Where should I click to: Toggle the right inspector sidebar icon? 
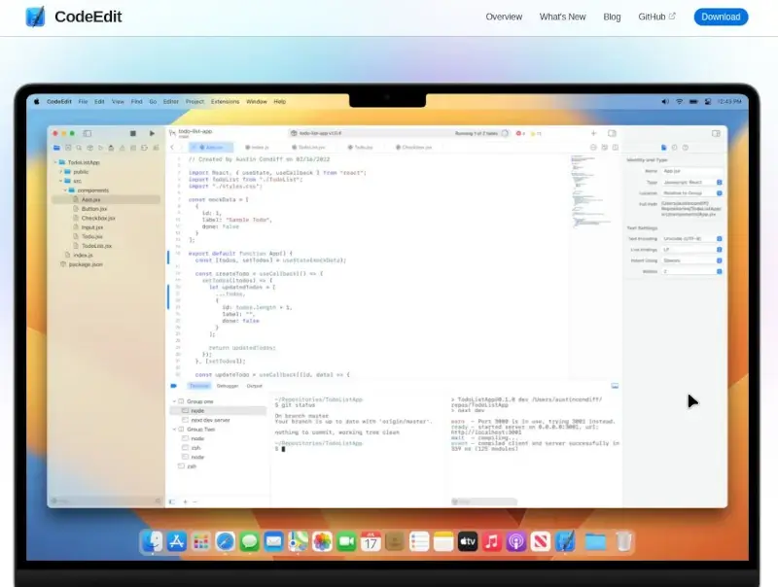click(716, 132)
